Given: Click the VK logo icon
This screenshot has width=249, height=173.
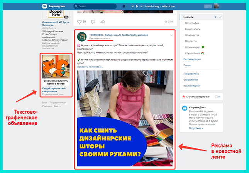Looking at the screenshot, I should tap(44, 6).
